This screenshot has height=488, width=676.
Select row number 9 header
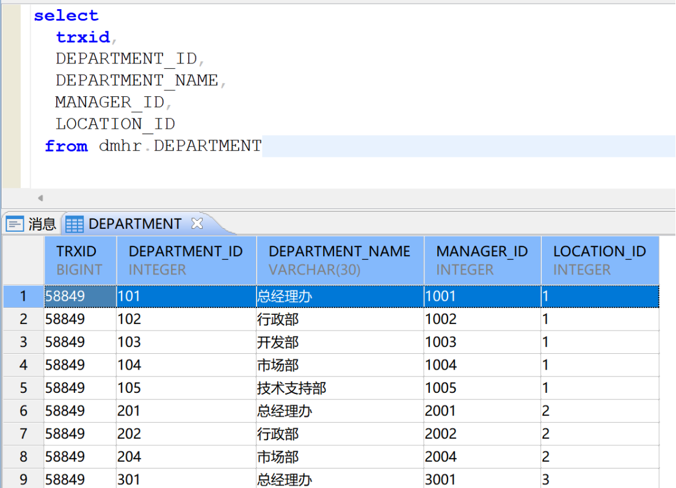coord(23,479)
